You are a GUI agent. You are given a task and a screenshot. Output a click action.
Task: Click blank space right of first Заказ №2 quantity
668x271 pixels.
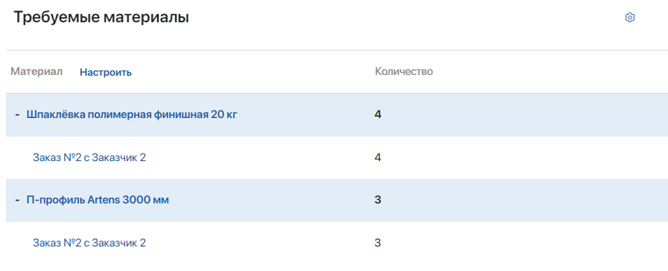[524, 157]
